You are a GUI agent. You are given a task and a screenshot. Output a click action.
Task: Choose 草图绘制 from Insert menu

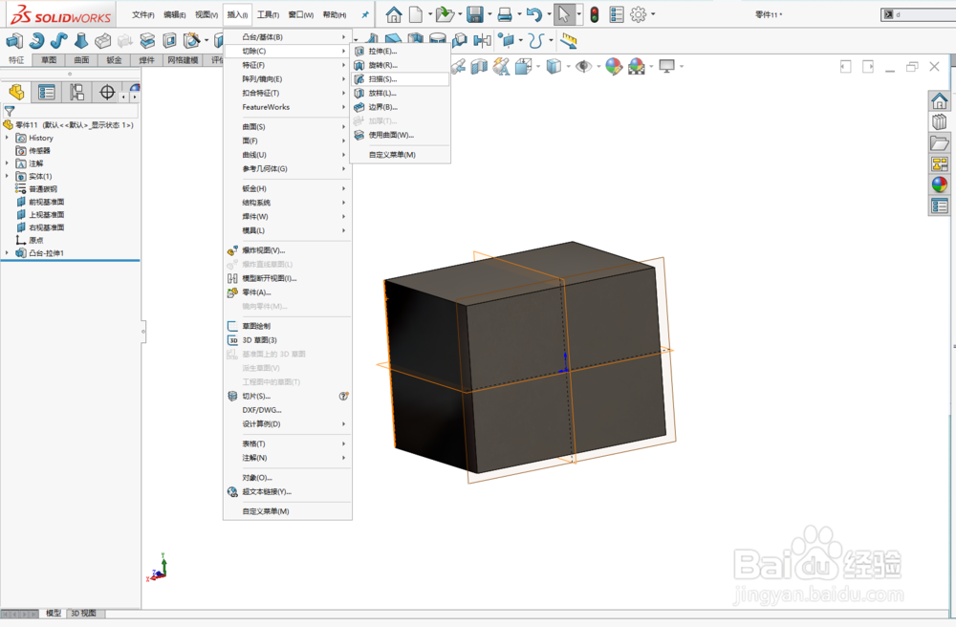click(x=287, y=326)
